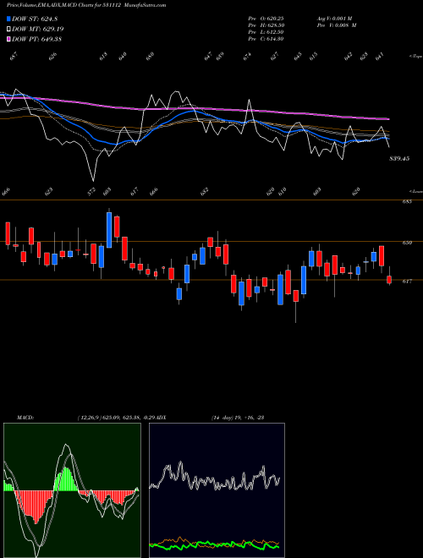The width and height of the screenshot is (423, 558).
Task: Click the chart title mentioning MunafaSutra.com
Action: tap(86, 5)
